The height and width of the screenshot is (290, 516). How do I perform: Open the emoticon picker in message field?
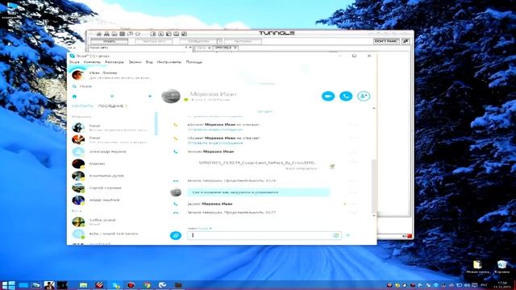tap(335, 235)
